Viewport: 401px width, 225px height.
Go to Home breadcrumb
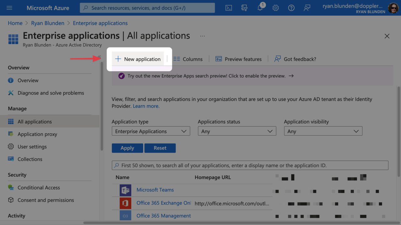15,23
